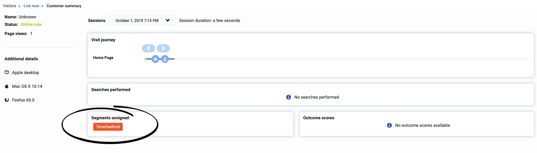
Task: Go to the Live now breadcrumb
Action: click(31, 6)
